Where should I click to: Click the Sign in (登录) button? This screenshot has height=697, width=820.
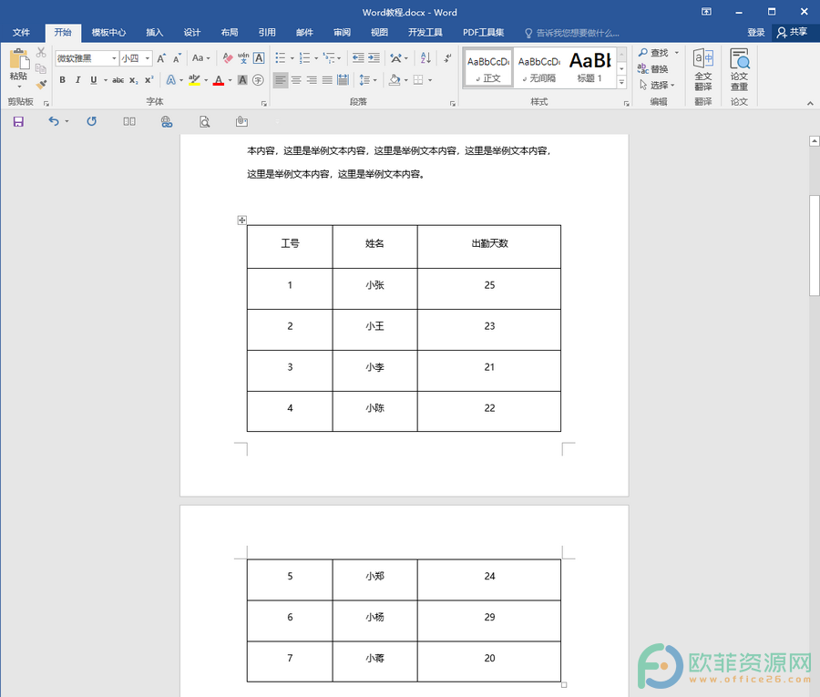(x=755, y=33)
